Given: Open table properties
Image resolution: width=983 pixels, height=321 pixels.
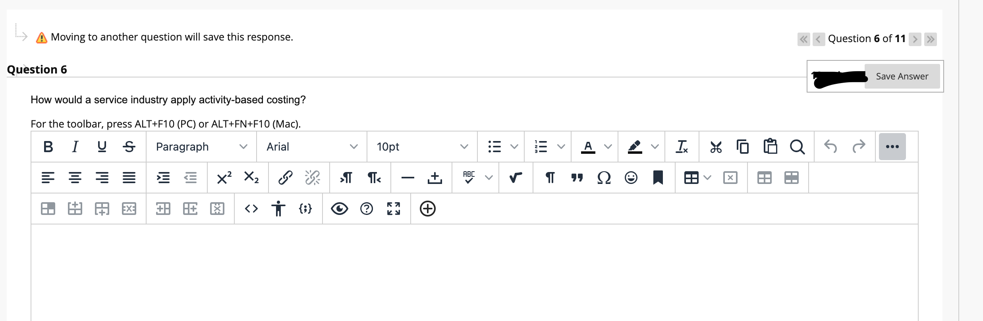Looking at the screenshot, I should point(765,178).
